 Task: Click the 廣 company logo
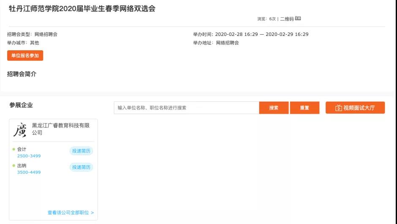click(20, 130)
